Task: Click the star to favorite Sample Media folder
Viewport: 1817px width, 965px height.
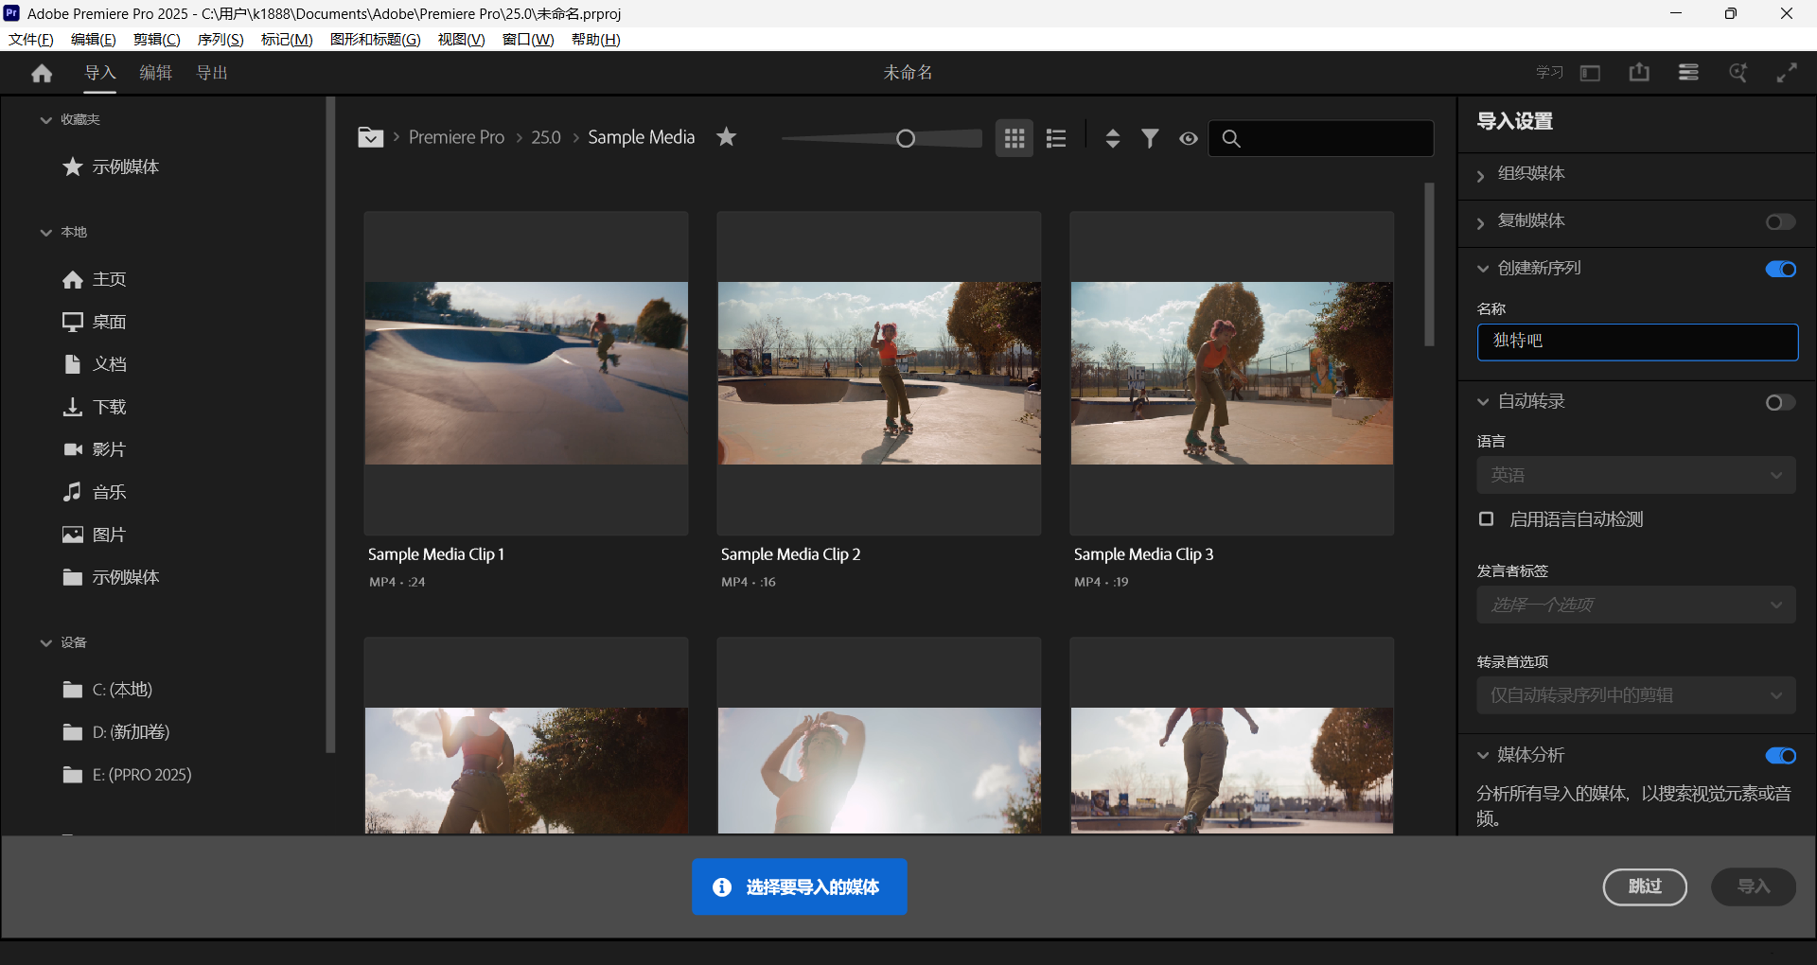Action: pos(726,136)
